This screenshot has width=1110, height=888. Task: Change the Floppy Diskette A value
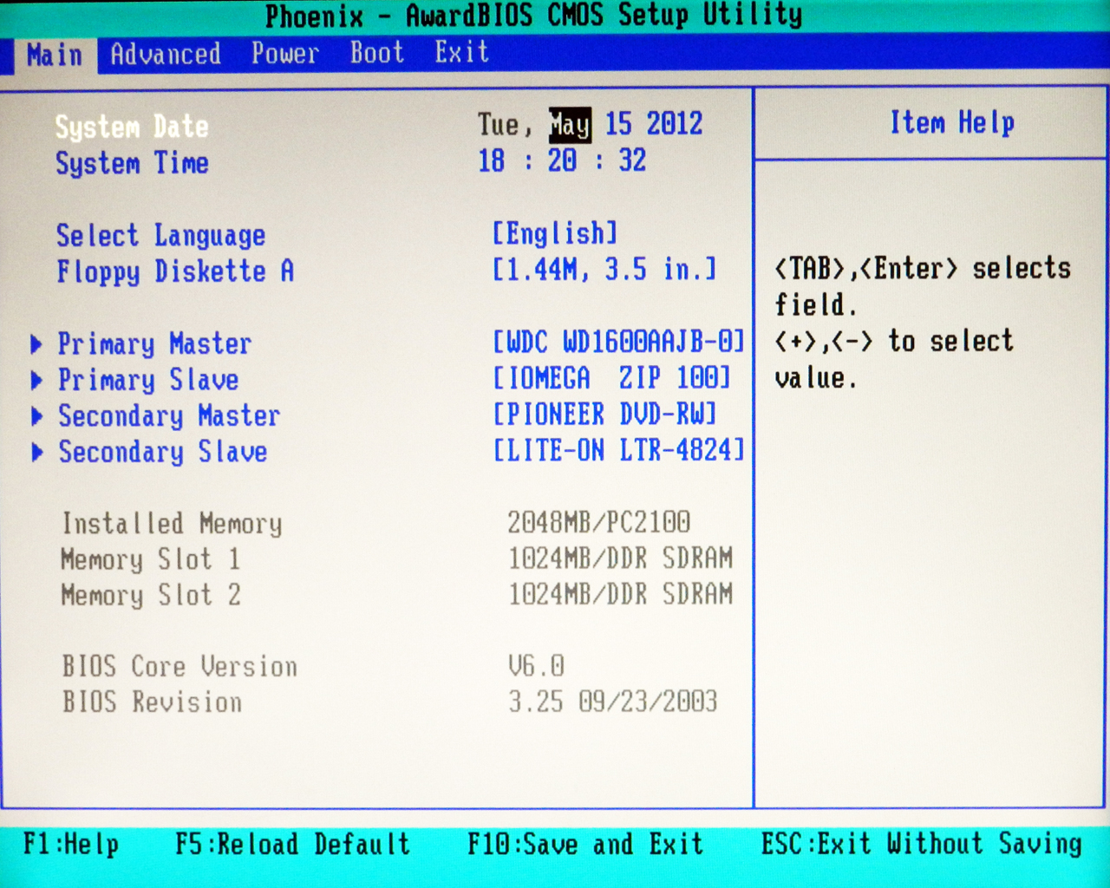tap(604, 270)
